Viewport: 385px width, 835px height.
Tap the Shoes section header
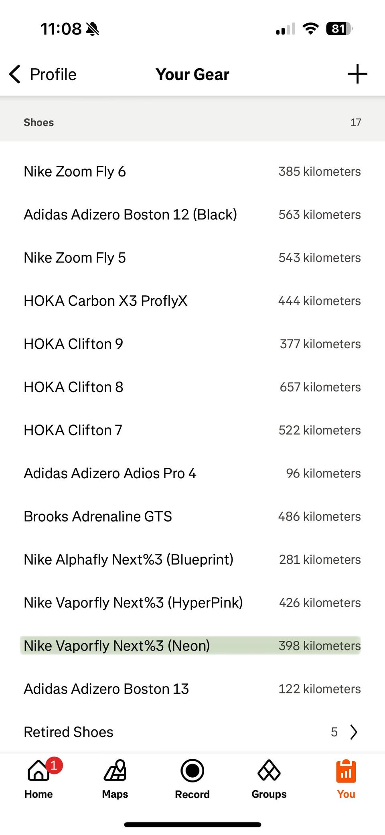[x=192, y=122]
